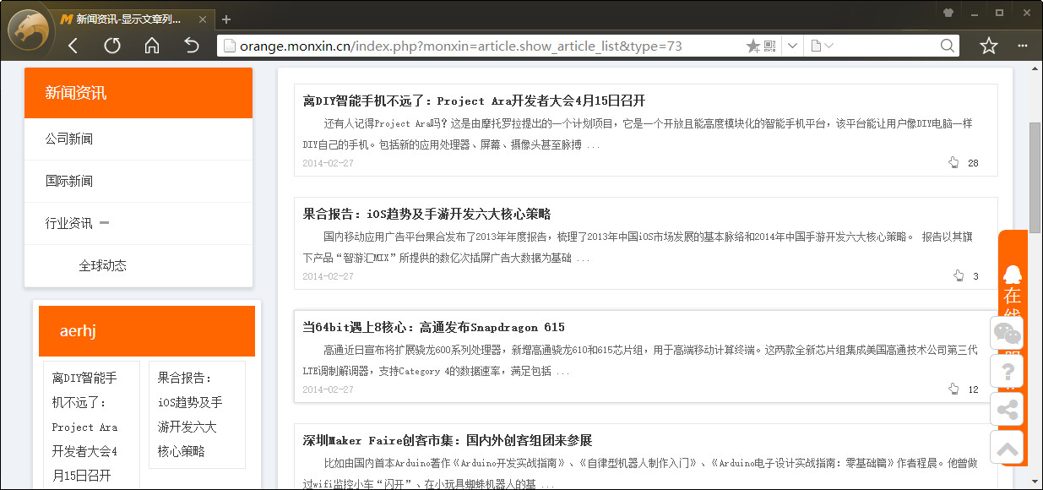Collapse the 行业资讯 submenu minus icon
The image size is (1043, 490).
pos(104,223)
